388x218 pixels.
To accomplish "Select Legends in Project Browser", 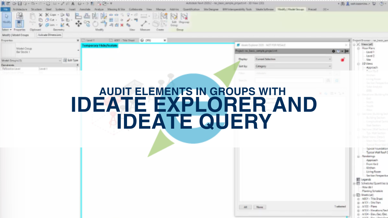I will click(x=366, y=180).
